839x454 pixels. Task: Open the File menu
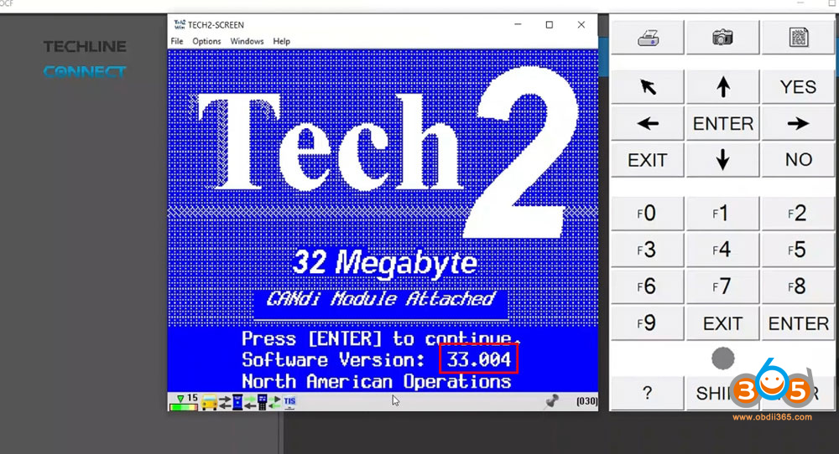(x=177, y=41)
